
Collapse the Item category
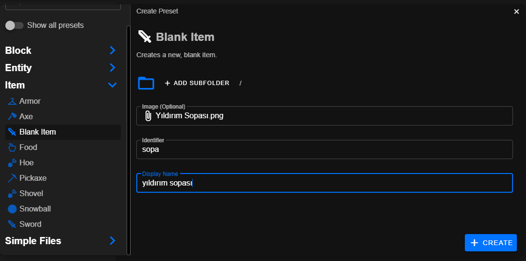click(112, 85)
